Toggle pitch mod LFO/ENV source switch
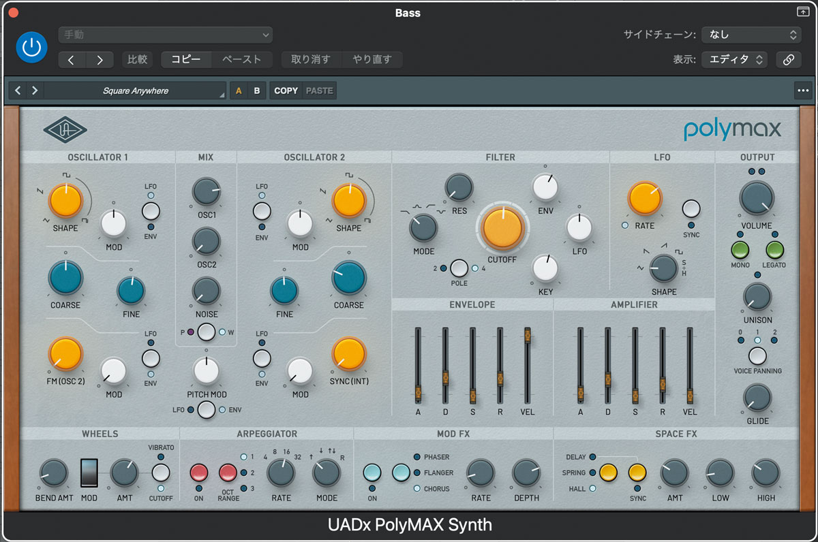This screenshot has height=542, width=818. click(206, 410)
